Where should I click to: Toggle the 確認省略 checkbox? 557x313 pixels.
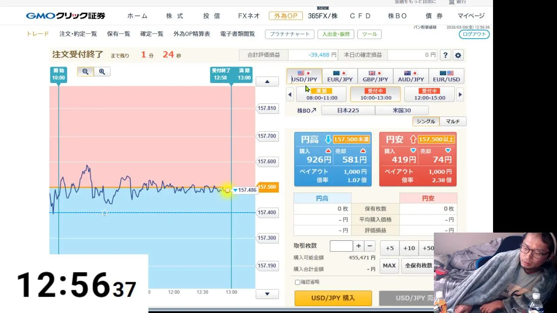click(x=298, y=282)
